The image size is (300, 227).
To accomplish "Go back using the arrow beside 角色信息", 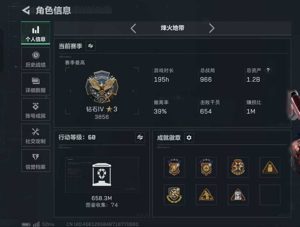I will click(x=26, y=10).
